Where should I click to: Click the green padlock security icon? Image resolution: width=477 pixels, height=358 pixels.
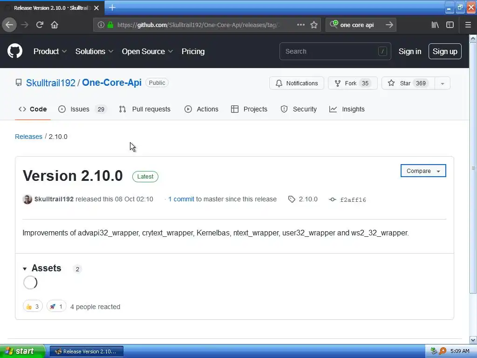tap(110, 25)
